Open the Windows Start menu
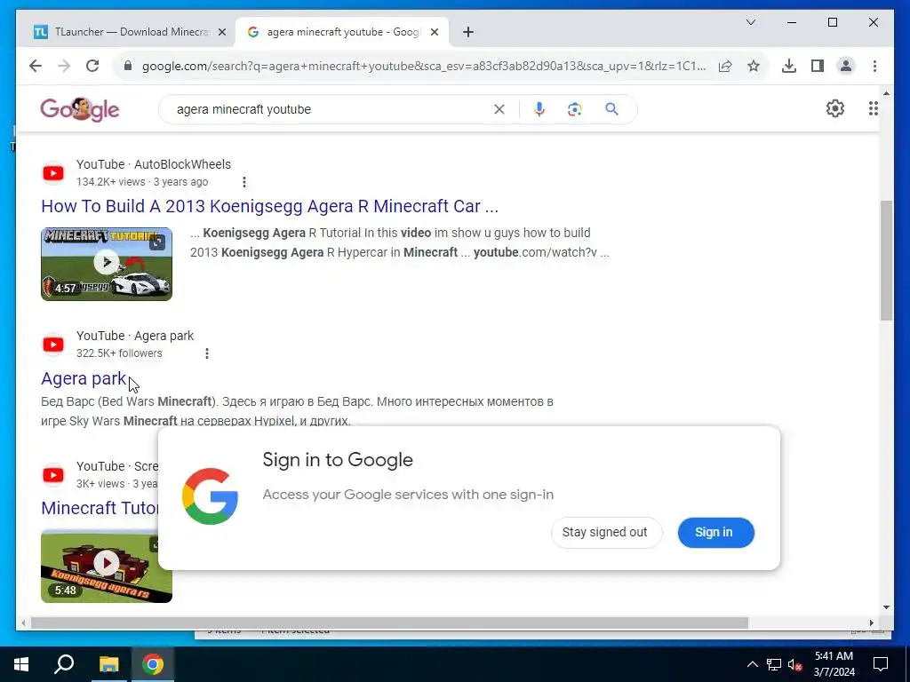Image resolution: width=910 pixels, height=682 pixels. pyautogui.click(x=21, y=664)
